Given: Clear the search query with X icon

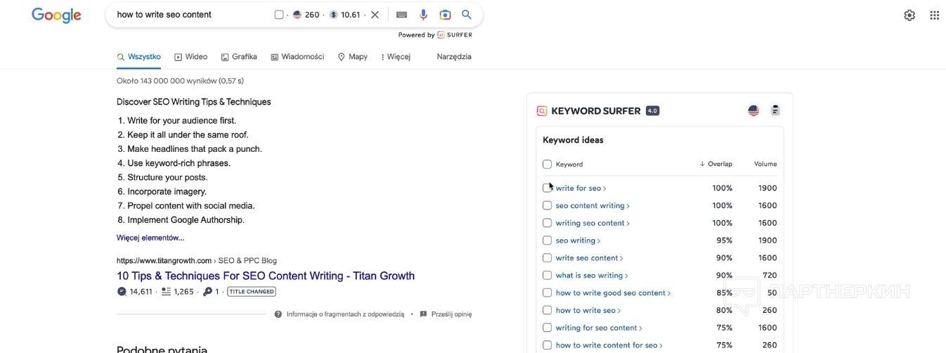Looking at the screenshot, I should [x=375, y=15].
